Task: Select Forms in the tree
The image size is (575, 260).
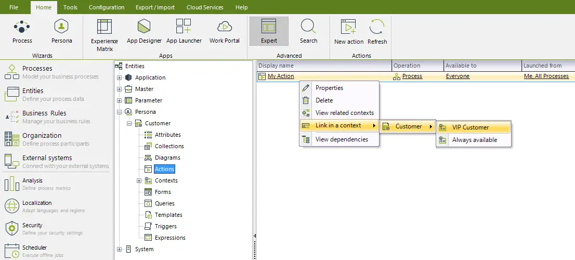Action: tap(163, 192)
